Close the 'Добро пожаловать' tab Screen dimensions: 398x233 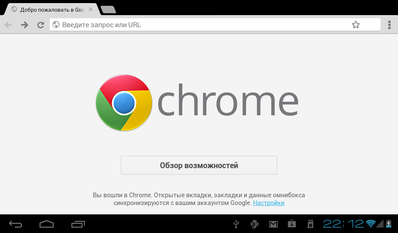point(90,10)
